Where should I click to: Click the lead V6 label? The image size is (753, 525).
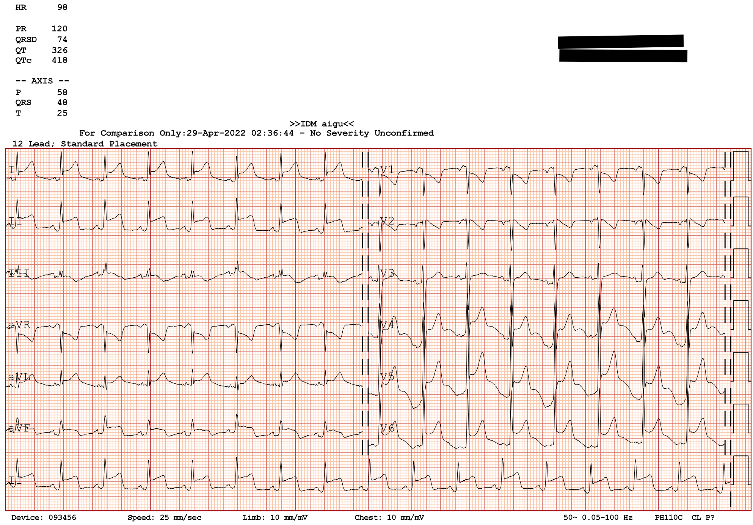coord(387,428)
